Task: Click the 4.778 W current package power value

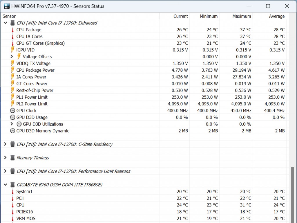Action: coord(180,70)
